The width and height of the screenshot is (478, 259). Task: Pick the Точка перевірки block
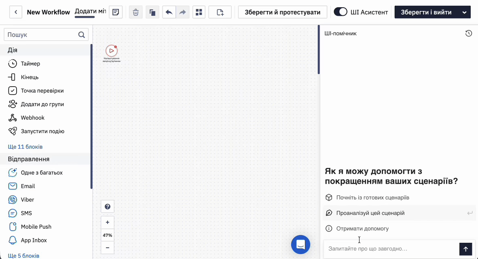point(46,91)
